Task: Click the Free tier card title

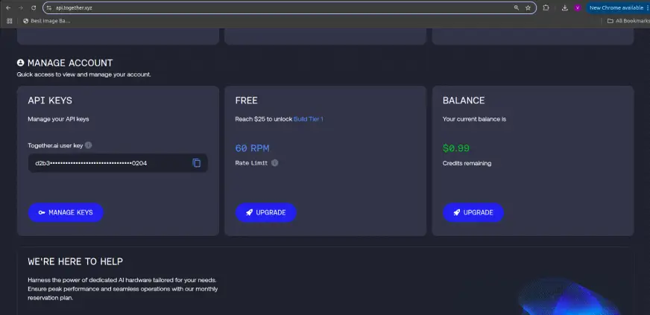Action: [x=246, y=101]
